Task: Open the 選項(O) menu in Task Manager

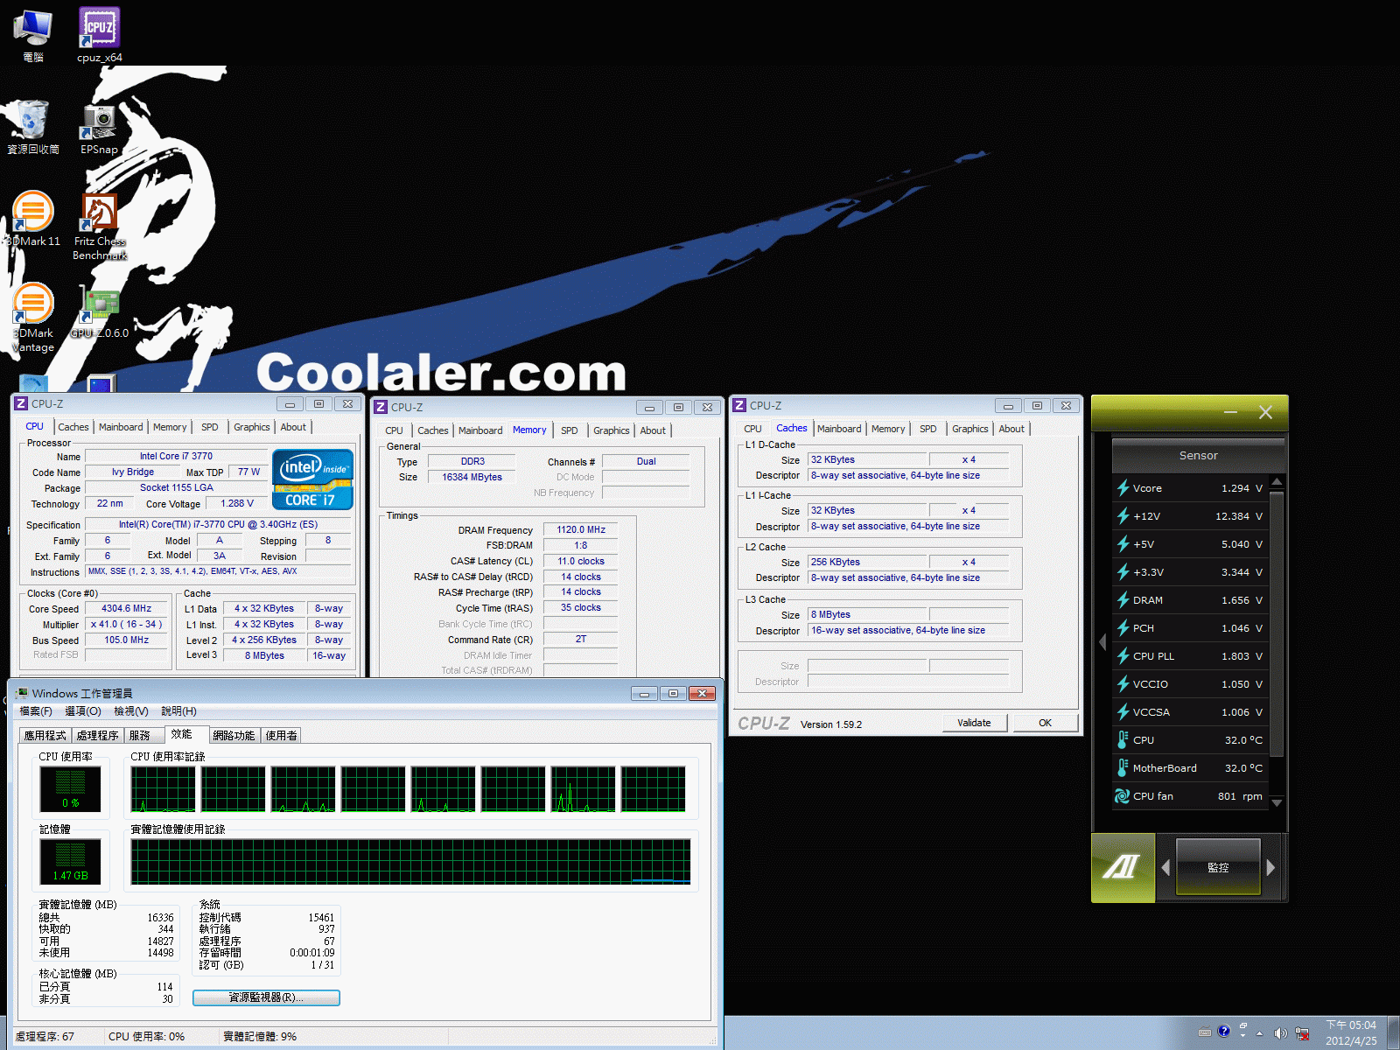Action: (83, 711)
